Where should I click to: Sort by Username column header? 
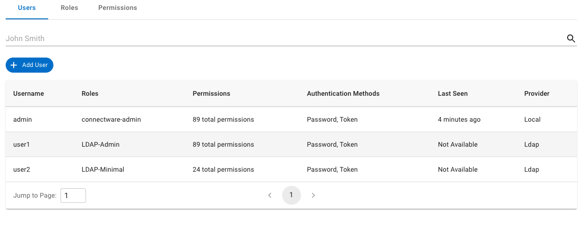28,93
